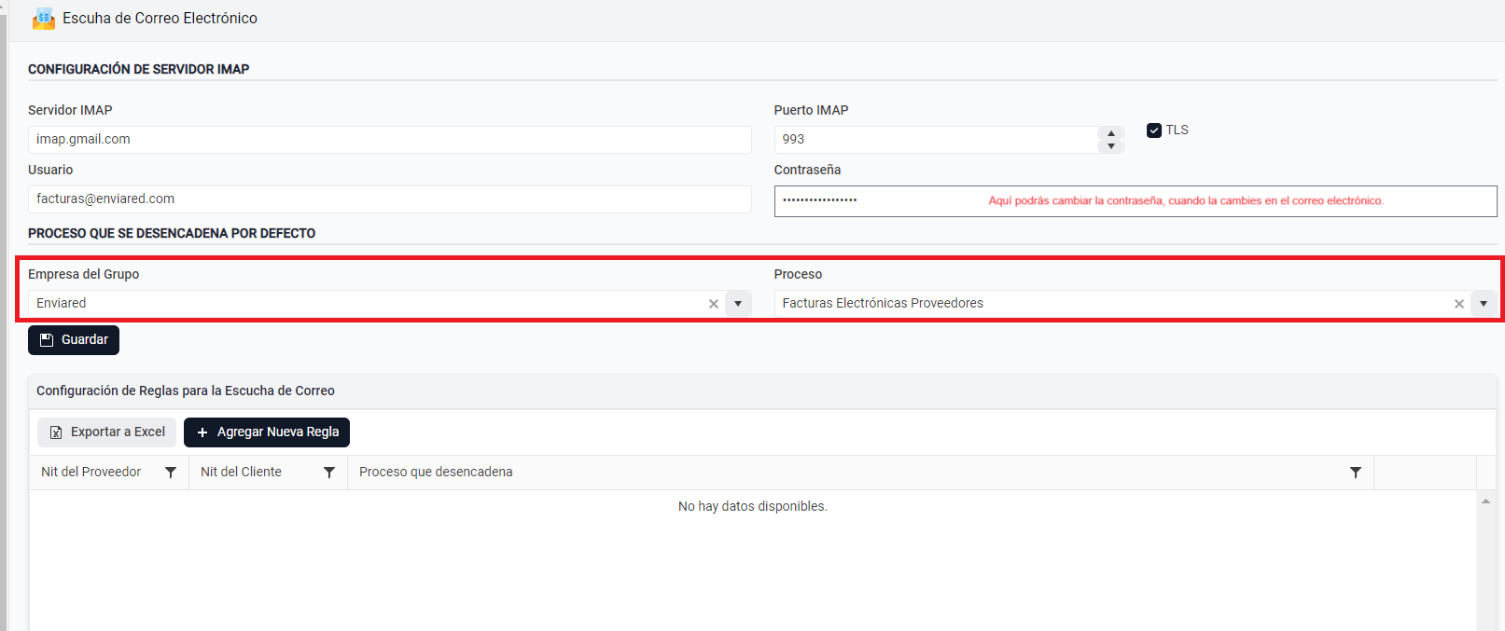Expand the Proceso dropdown list
1505x631 pixels.
tap(1484, 304)
